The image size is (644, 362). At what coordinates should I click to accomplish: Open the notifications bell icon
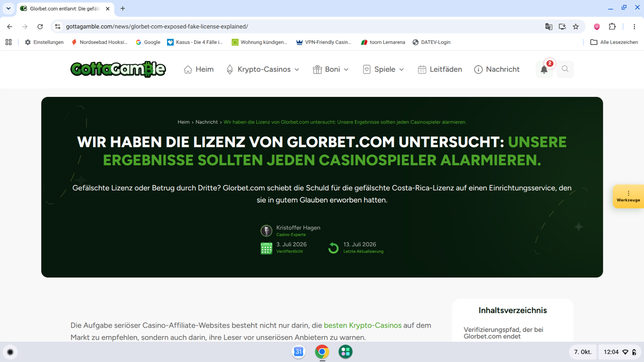(x=544, y=69)
